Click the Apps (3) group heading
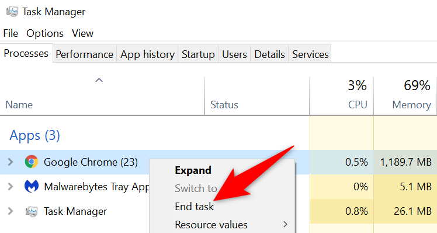 click(x=35, y=135)
